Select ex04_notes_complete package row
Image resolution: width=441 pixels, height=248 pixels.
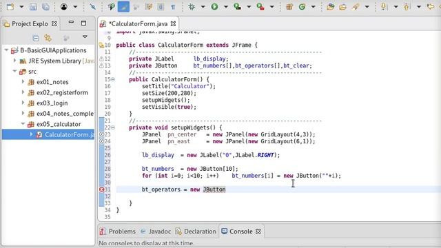coord(48,114)
